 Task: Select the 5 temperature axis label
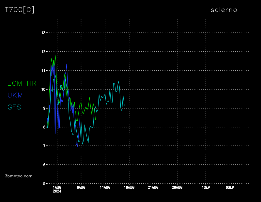44,184
